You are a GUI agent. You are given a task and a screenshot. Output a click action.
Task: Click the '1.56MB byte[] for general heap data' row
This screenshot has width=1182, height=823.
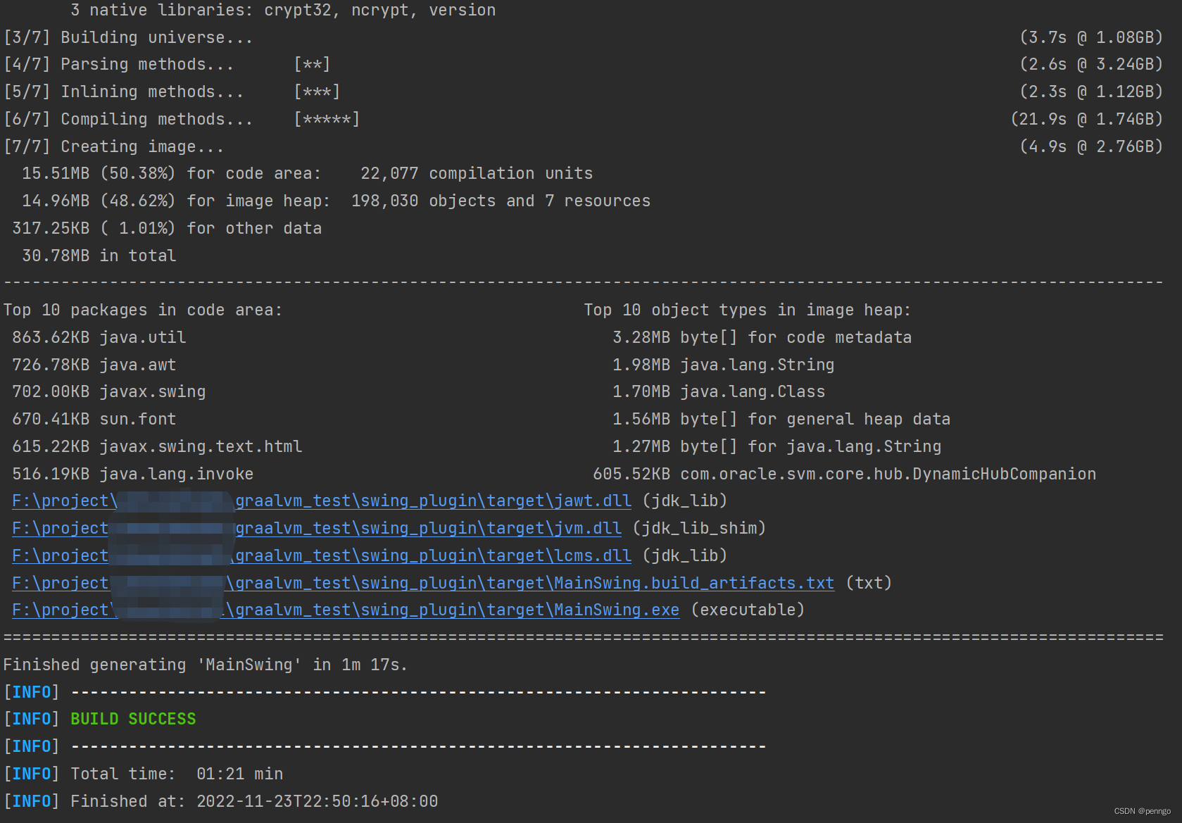tap(781, 419)
